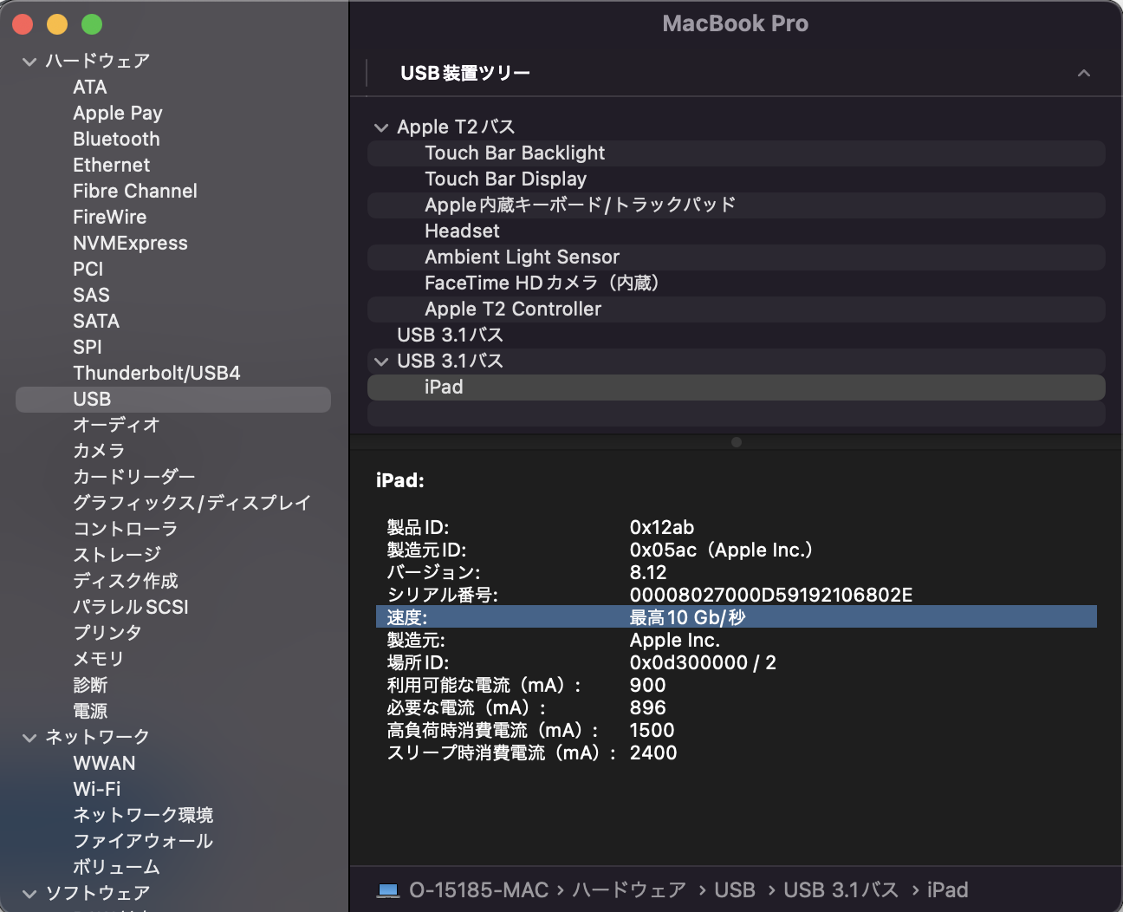Click serial number 00008027000D59192106802E

771,595
